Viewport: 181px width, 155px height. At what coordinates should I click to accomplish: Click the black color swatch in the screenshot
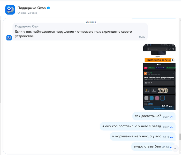162,98
